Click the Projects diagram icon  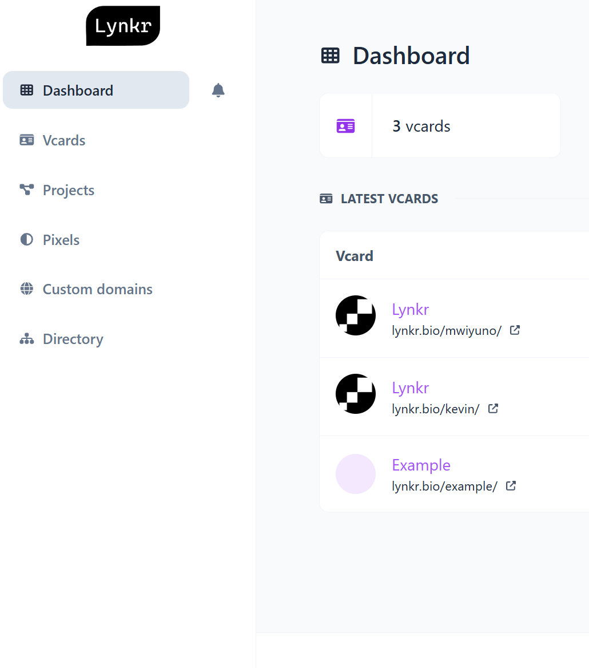point(27,189)
